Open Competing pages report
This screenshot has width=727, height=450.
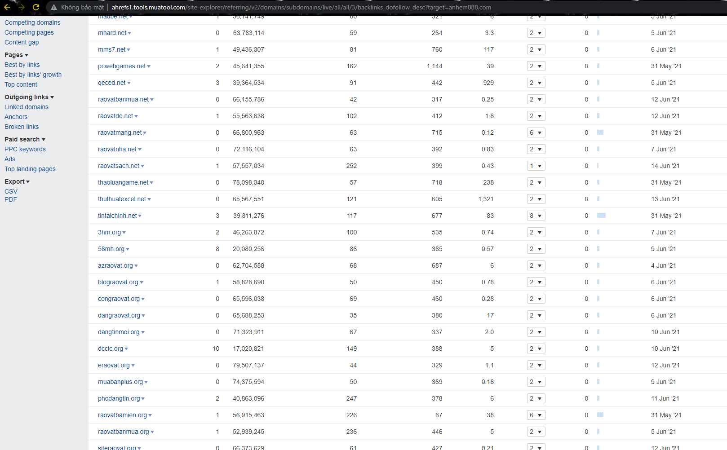pos(29,32)
